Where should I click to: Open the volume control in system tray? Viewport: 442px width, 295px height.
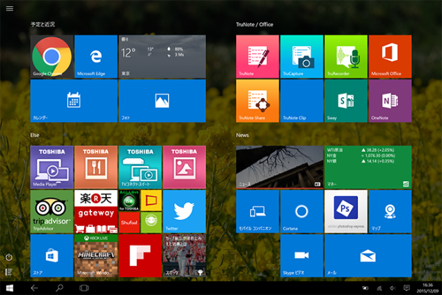[392, 287]
